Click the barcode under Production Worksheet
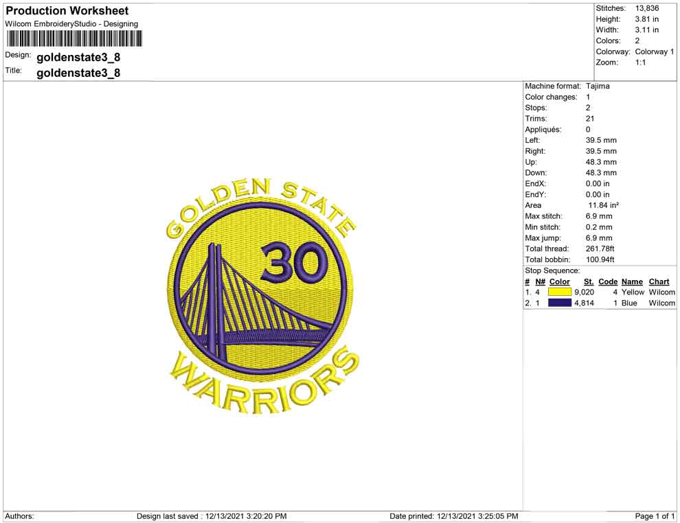Viewport: 680px width, 523px height. [73, 38]
